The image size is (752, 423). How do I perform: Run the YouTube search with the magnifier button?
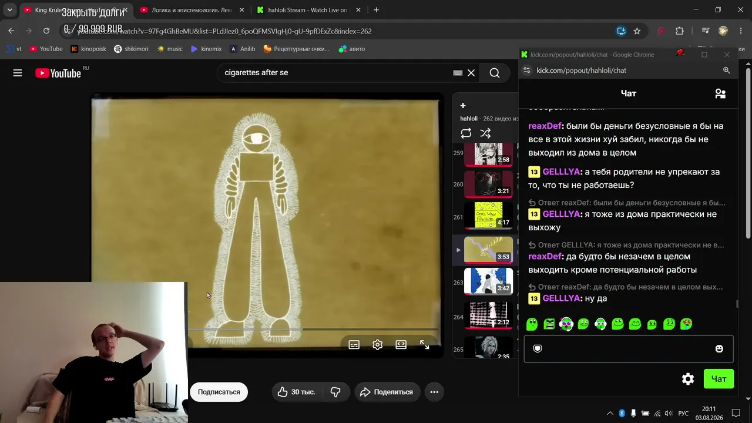point(495,73)
